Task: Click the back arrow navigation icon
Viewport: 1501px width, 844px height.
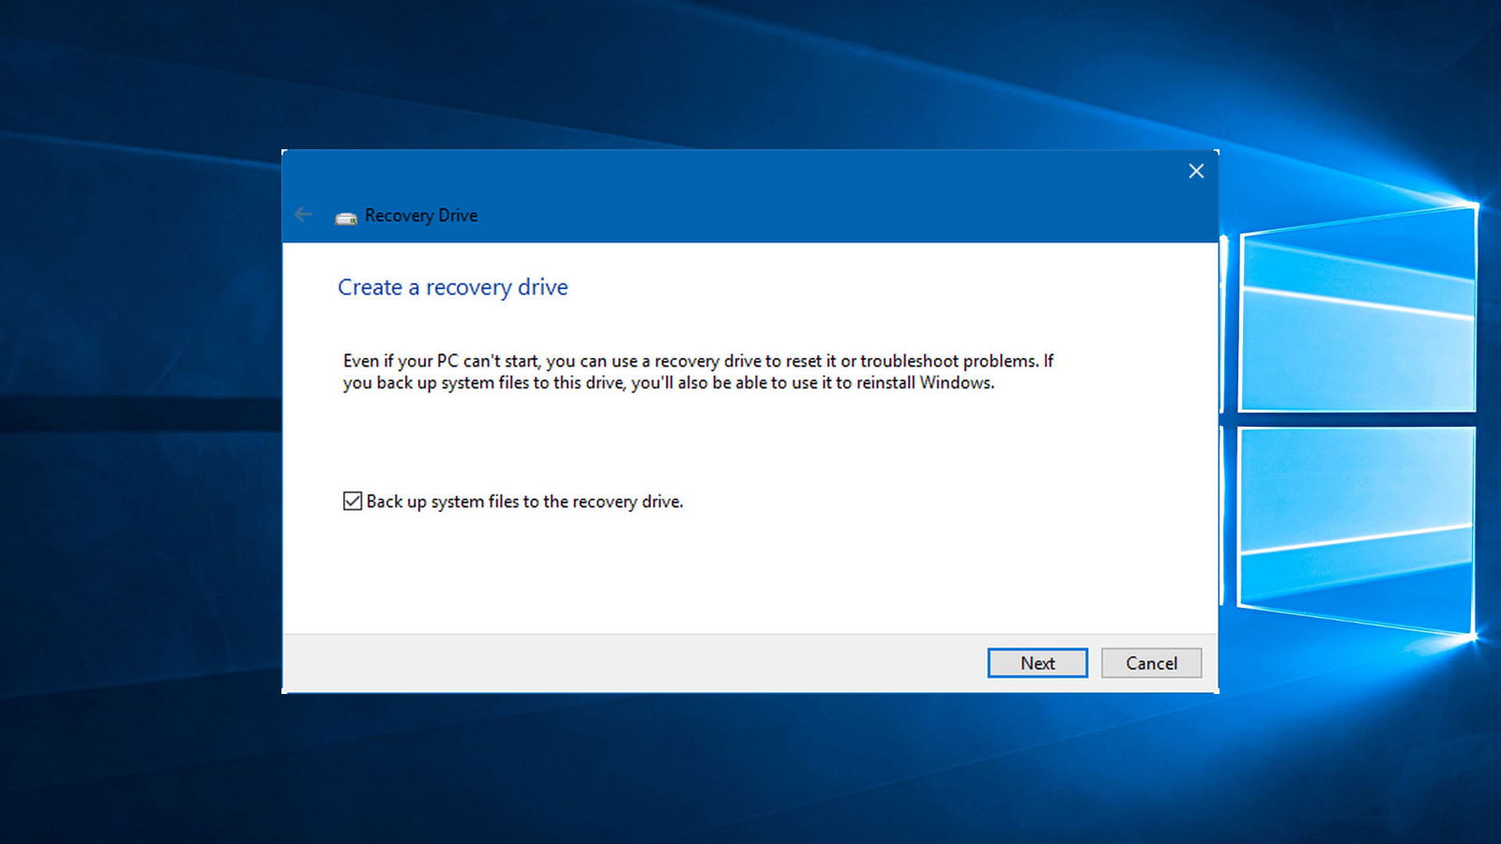Action: 302,215
